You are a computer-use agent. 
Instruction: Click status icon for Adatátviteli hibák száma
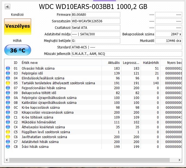coord(8,142)
